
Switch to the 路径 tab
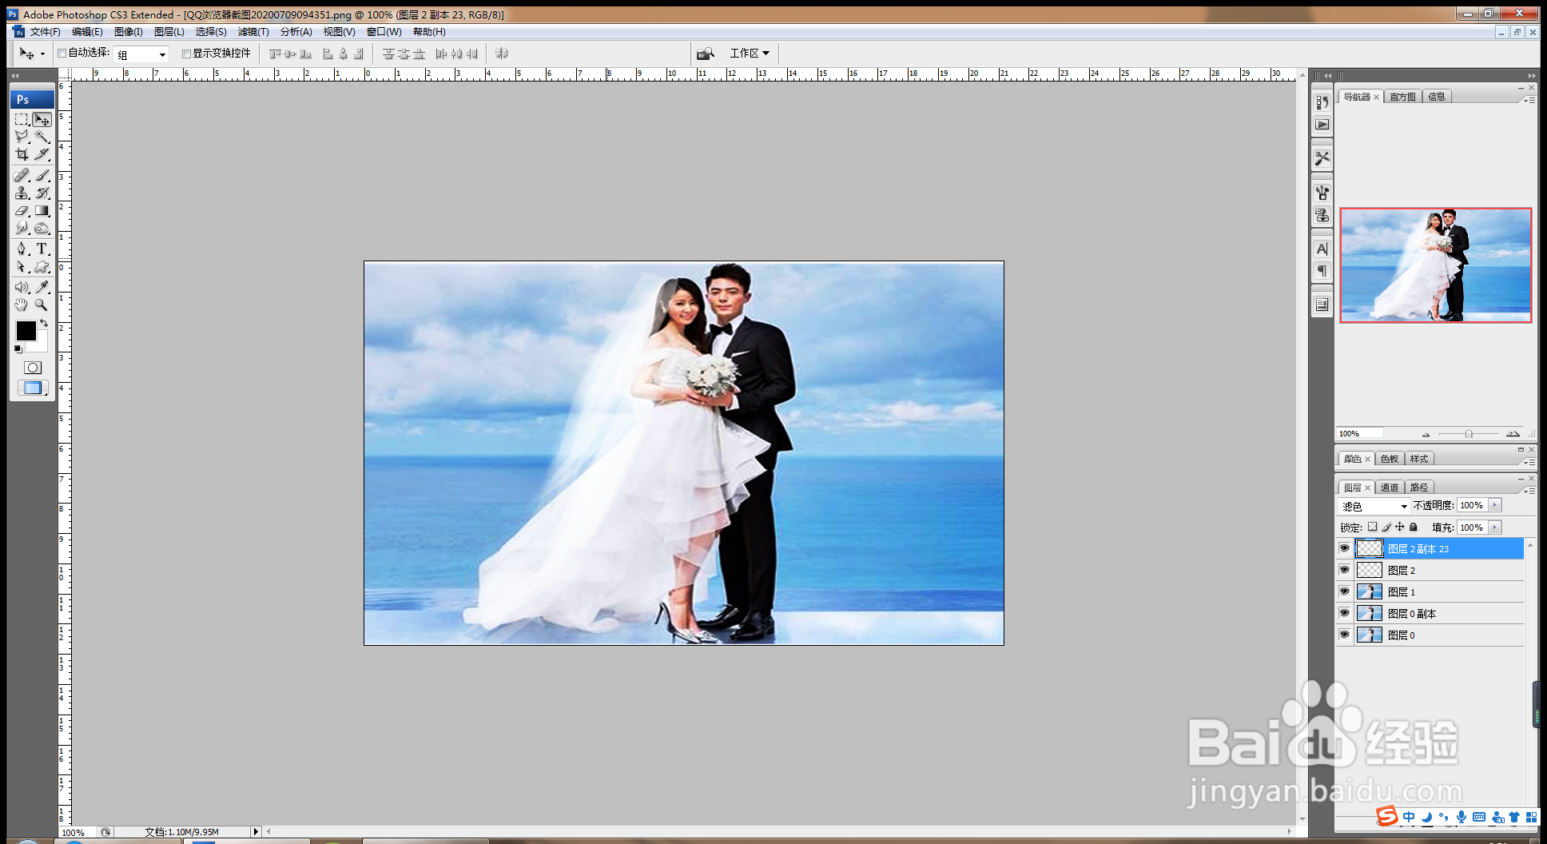click(1419, 488)
